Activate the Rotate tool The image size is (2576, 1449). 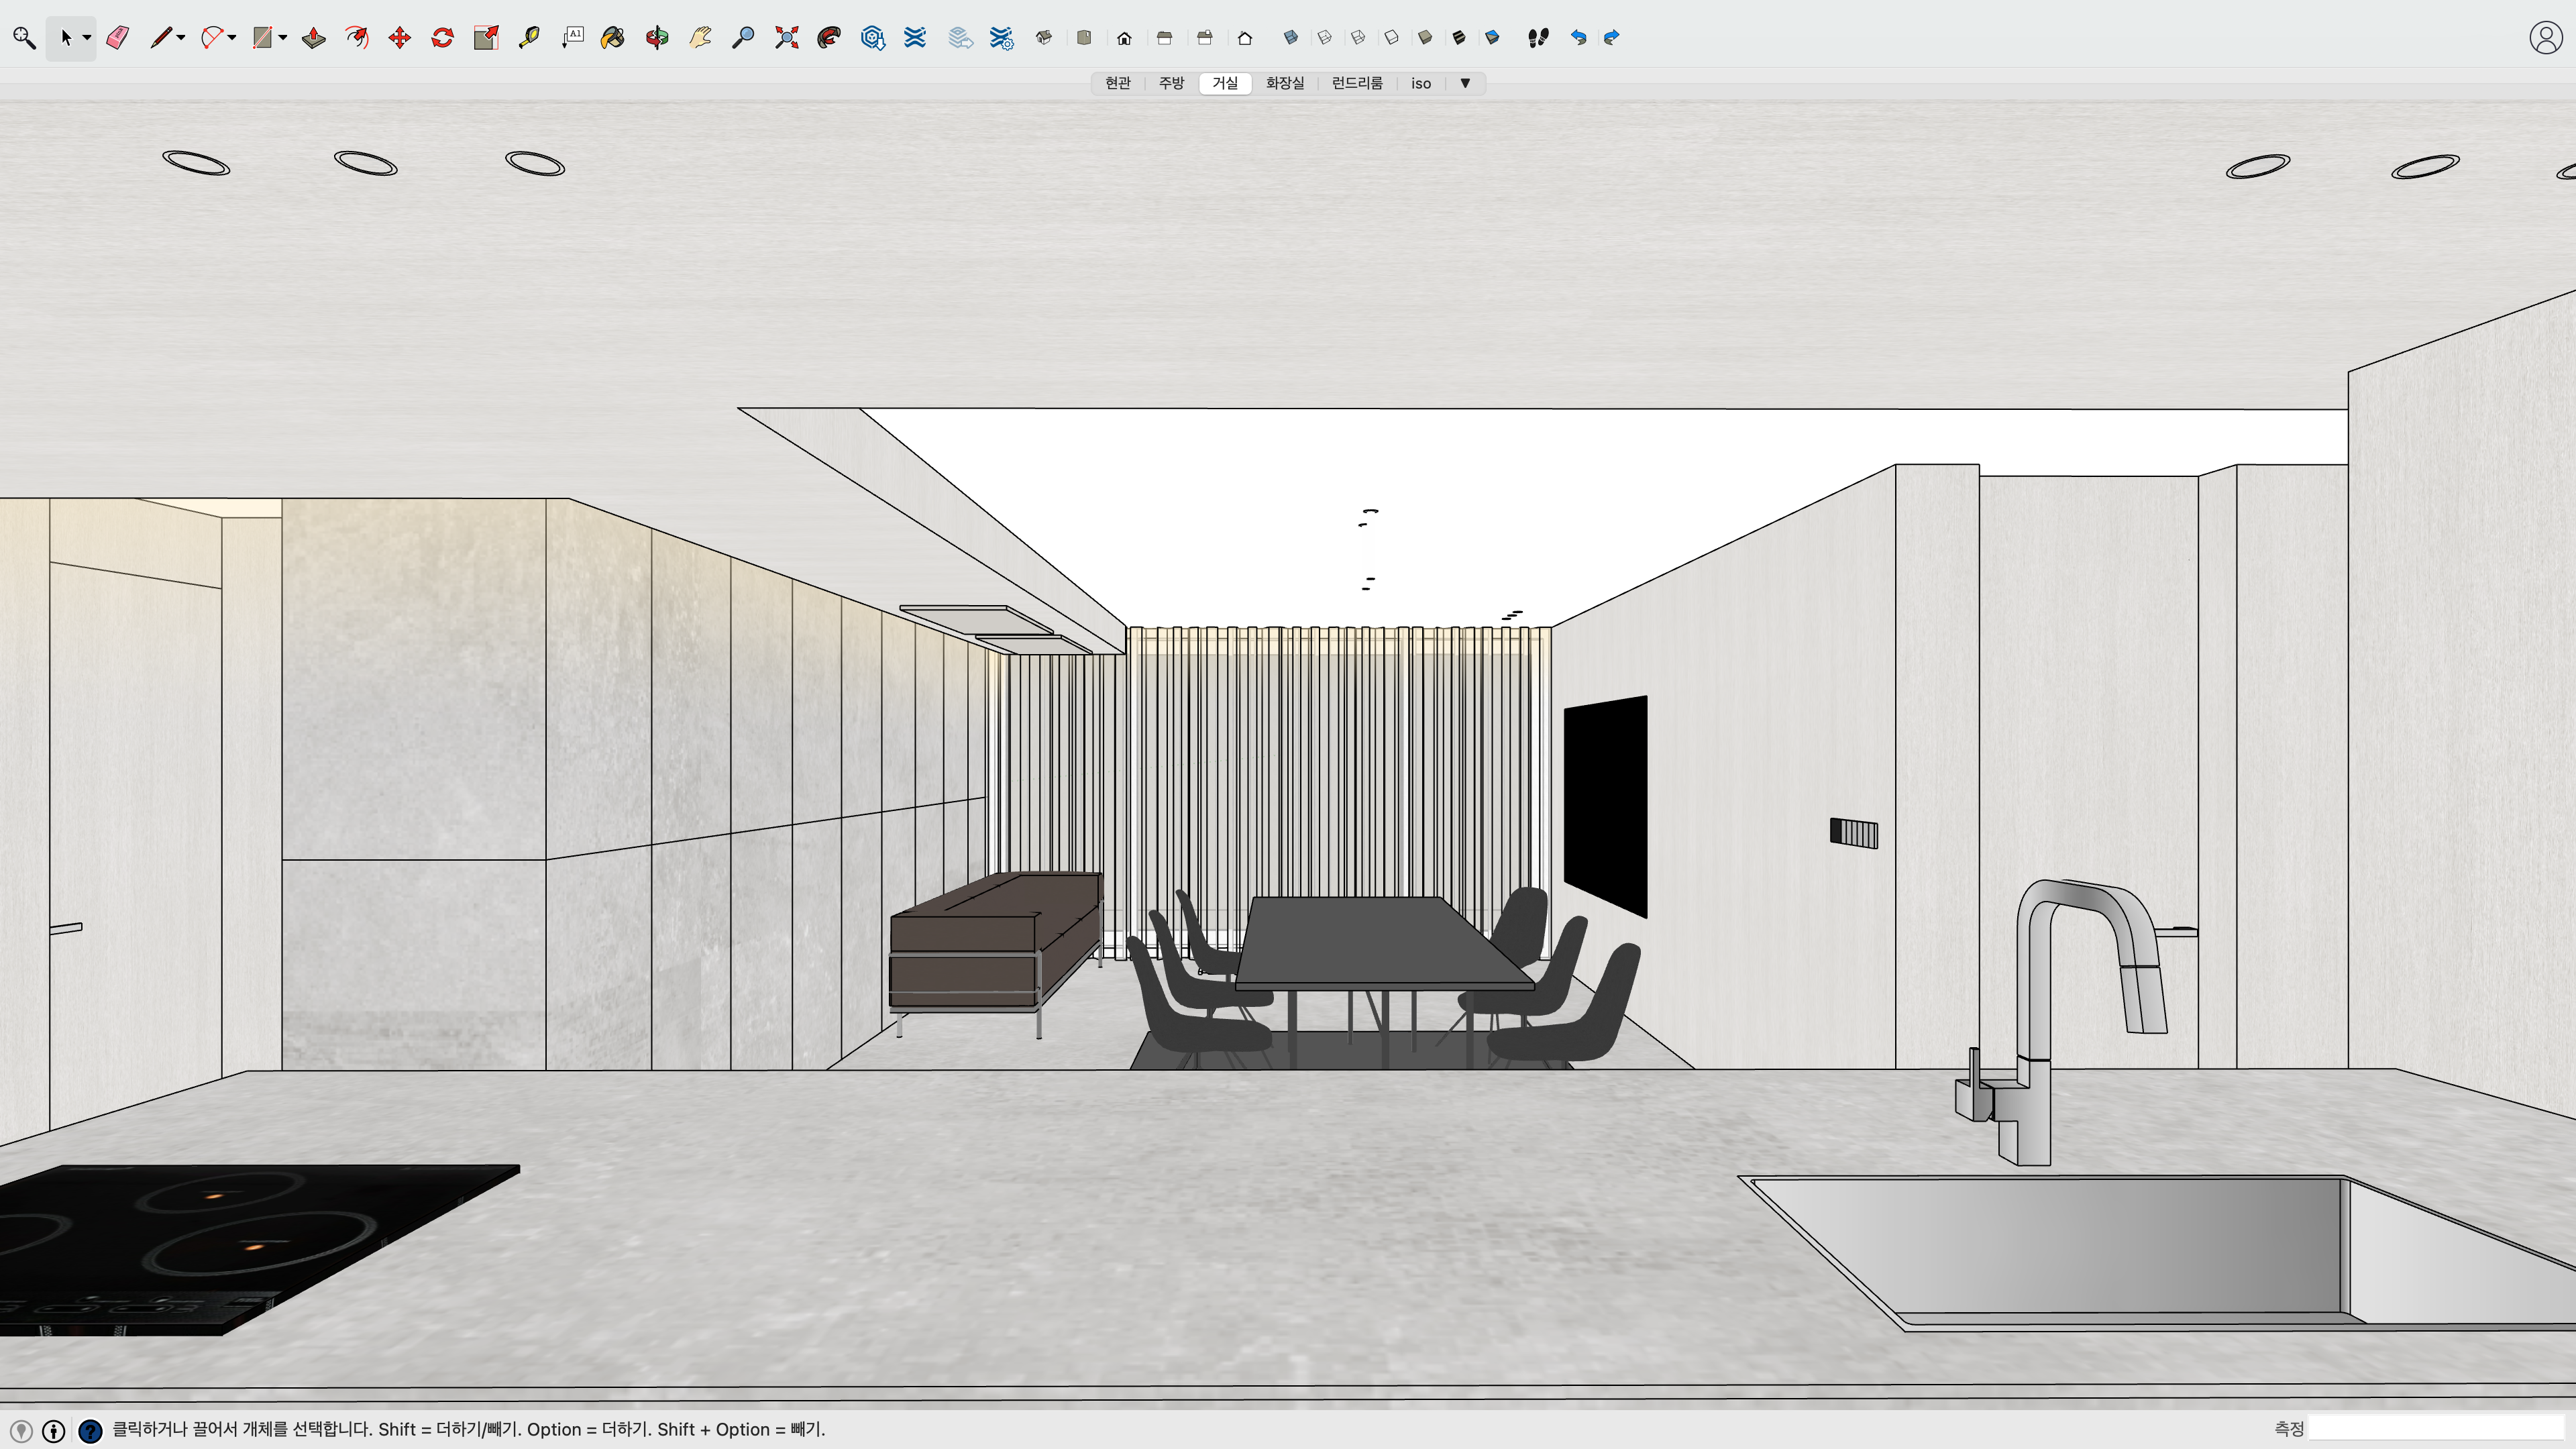(442, 38)
